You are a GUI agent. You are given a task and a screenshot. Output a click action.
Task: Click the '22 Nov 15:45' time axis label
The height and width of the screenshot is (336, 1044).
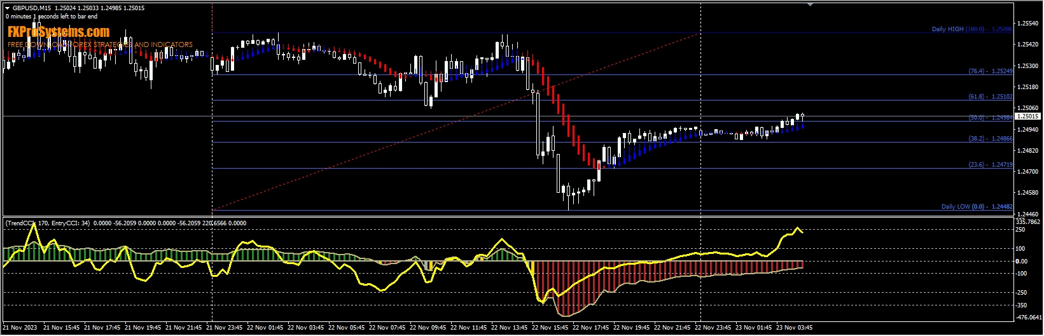[x=551, y=328]
